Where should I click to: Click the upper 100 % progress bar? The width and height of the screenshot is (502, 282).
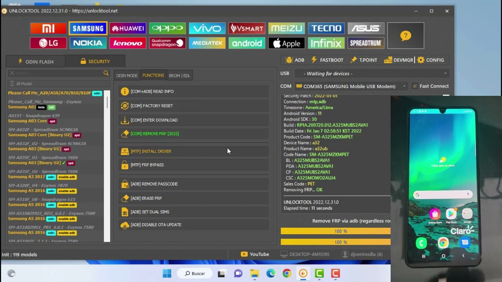(336, 231)
